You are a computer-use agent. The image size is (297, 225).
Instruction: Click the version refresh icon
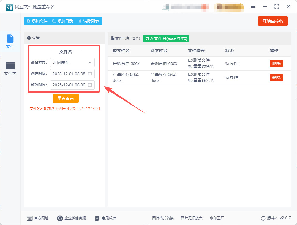(x=263, y=218)
